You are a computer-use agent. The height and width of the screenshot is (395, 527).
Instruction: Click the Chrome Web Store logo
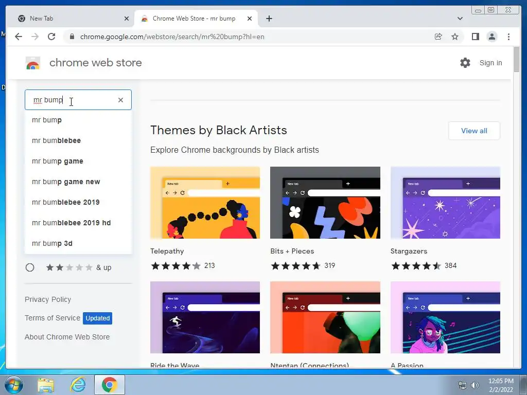33,63
